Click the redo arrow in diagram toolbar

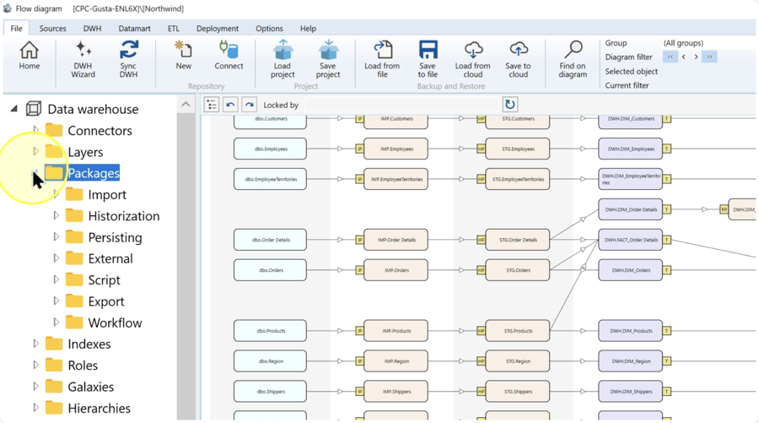coord(249,105)
